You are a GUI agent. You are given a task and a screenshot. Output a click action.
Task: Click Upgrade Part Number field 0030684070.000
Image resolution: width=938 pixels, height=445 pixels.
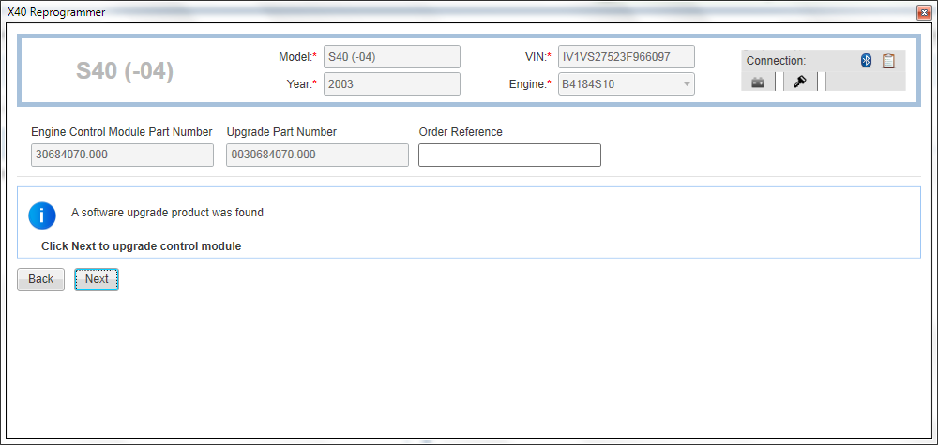click(318, 156)
